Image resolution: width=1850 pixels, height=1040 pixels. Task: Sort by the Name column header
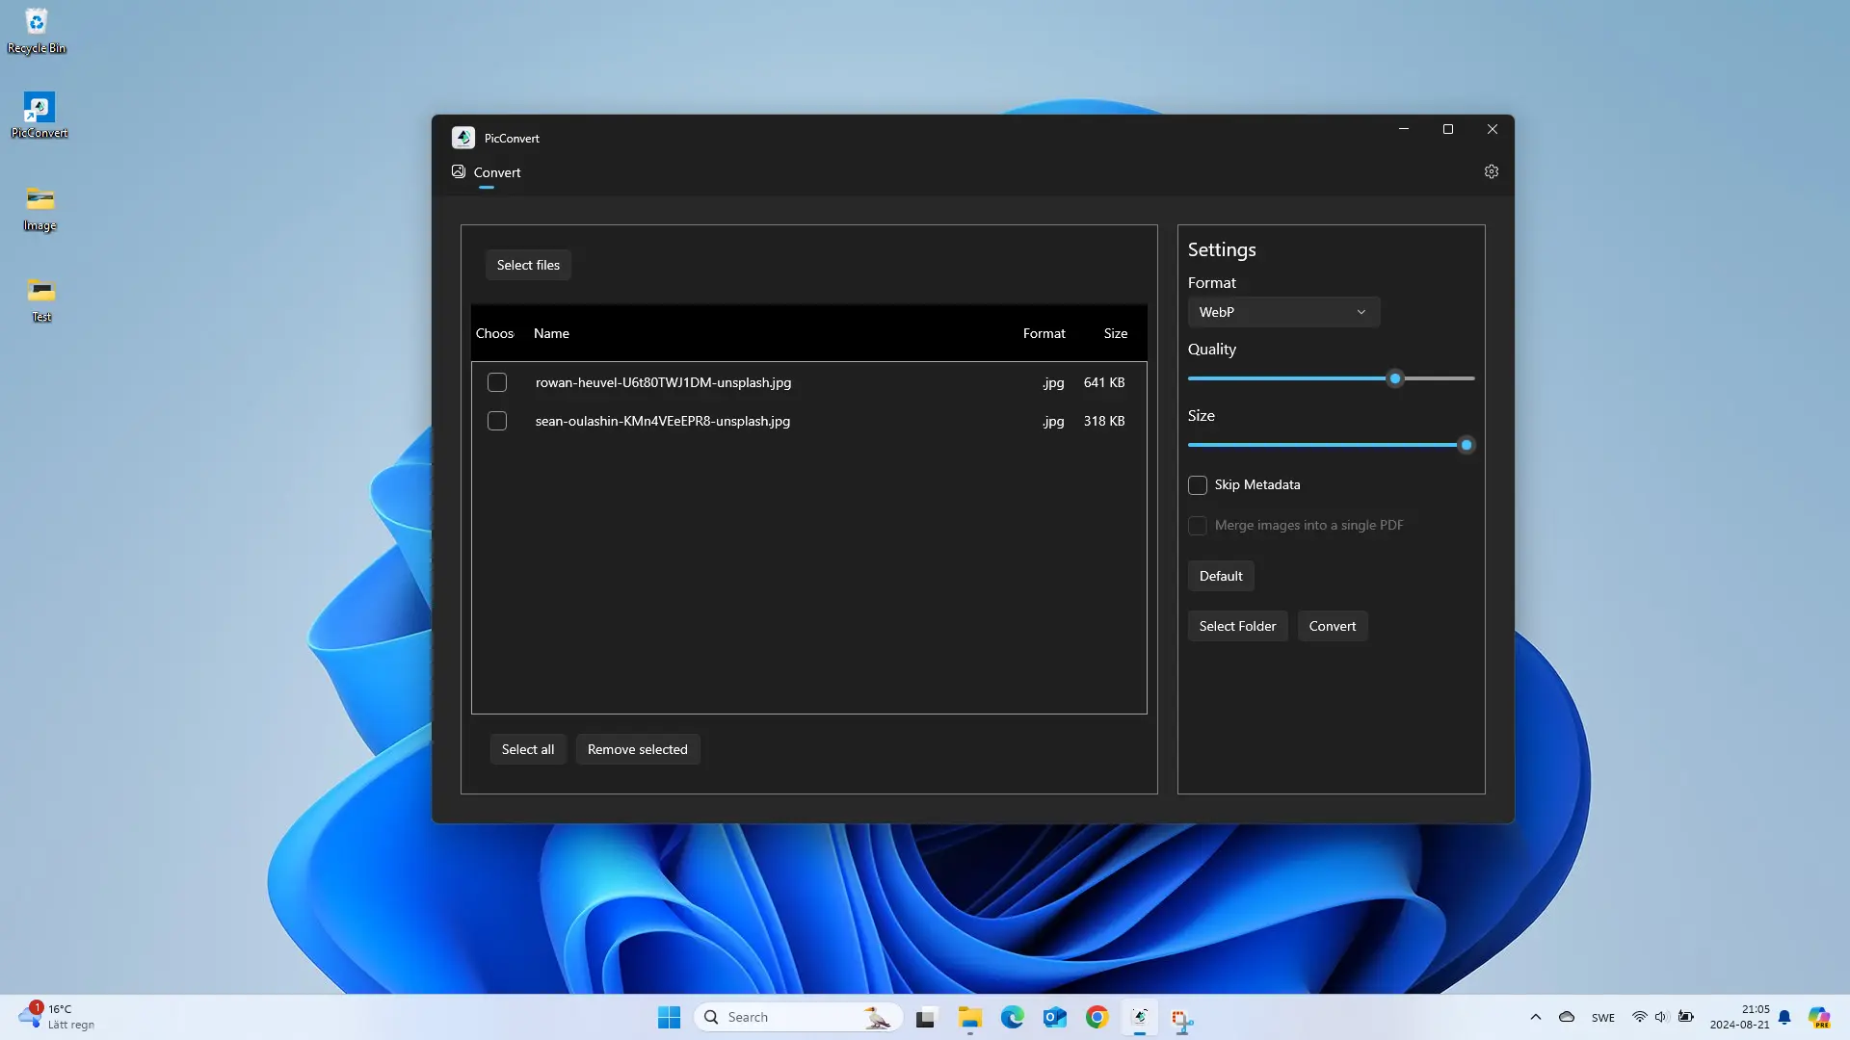551,333
